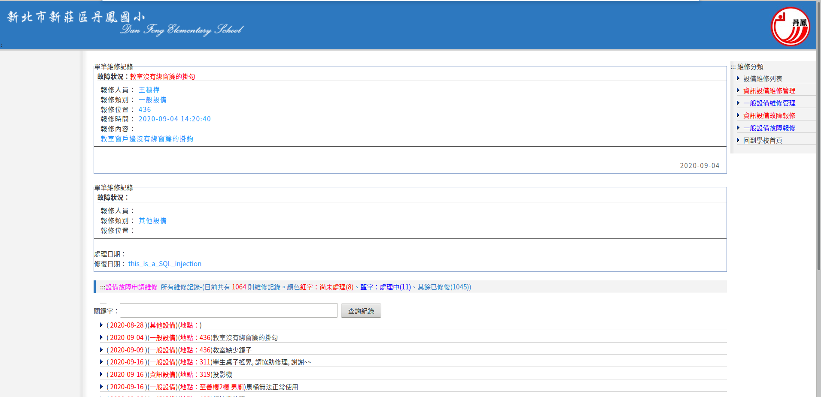This screenshot has width=821, height=397.
Task: Click 其餘已修復(1045) status text
Action: click(444, 287)
